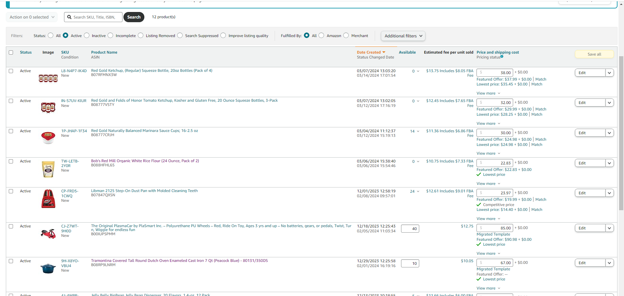This screenshot has height=296, width=624.
Task: Click Edit for Tramontina Dutch Oven row
Action: click(590, 263)
